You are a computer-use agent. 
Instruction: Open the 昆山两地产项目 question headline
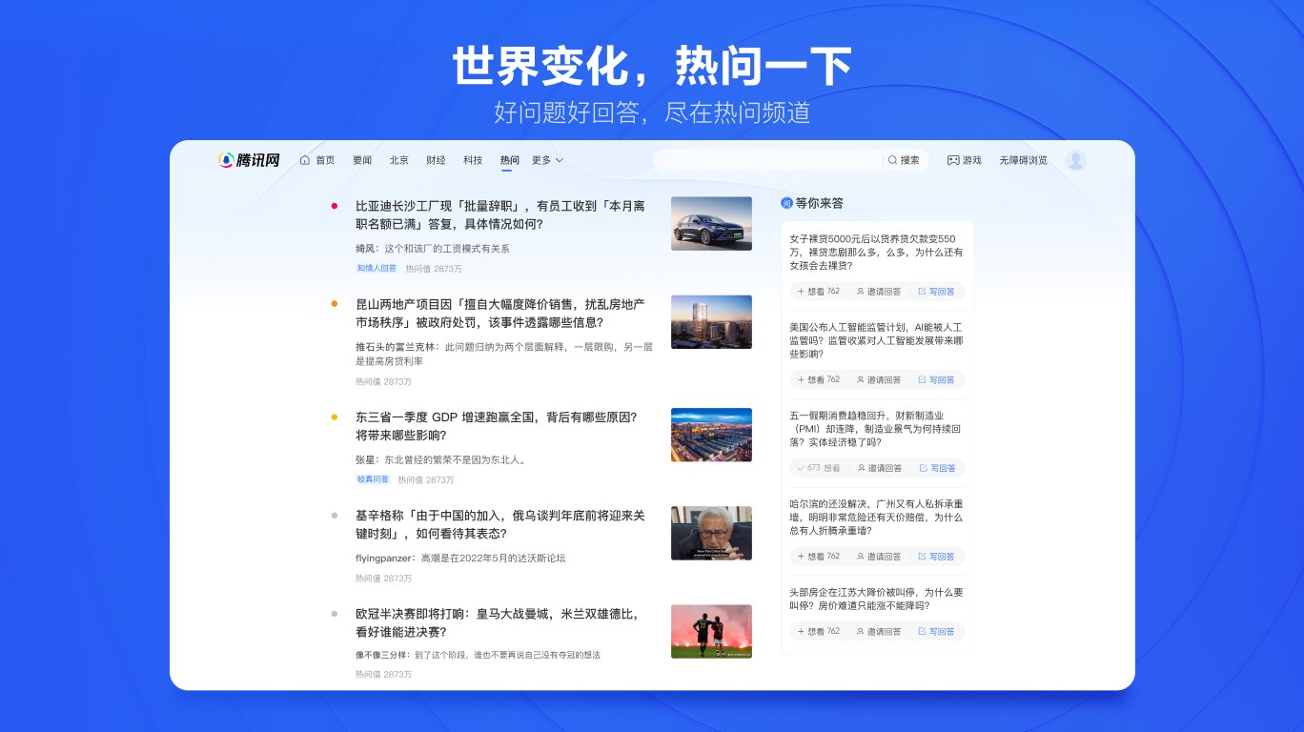[502, 314]
